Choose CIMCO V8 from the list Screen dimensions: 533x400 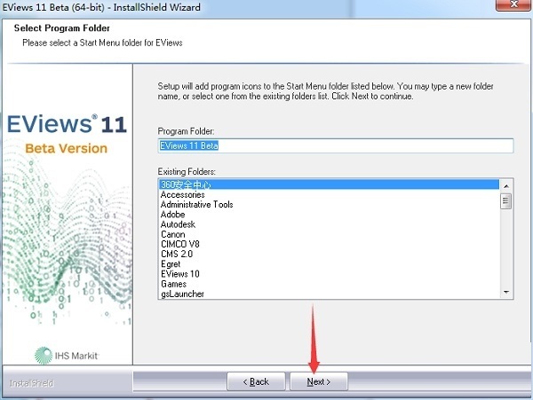tap(329, 244)
